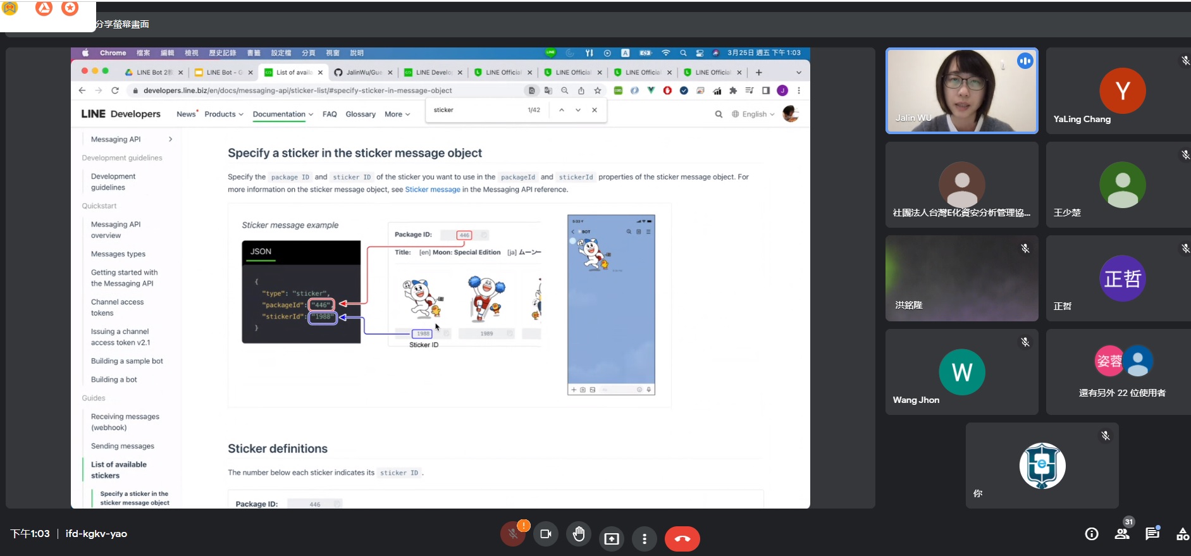Screen dimensions: 1191x556
Task: Close List of available tab
Action: 320,72
